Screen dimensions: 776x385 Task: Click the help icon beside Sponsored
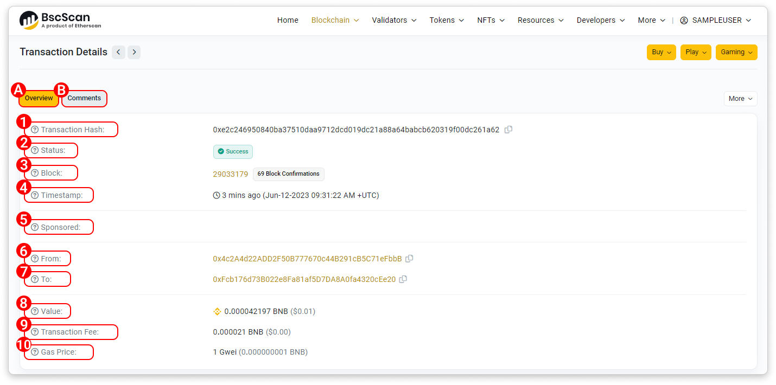pos(35,227)
